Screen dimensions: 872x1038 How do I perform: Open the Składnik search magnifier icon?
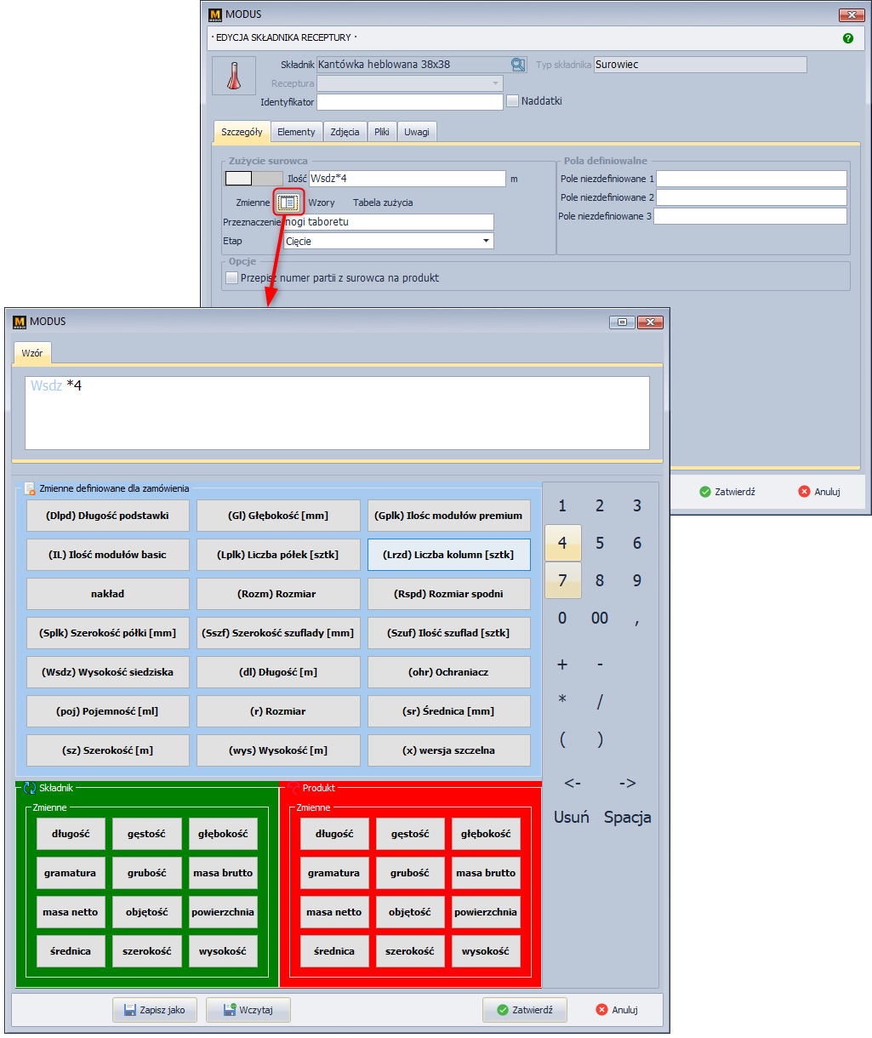coord(518,65)
